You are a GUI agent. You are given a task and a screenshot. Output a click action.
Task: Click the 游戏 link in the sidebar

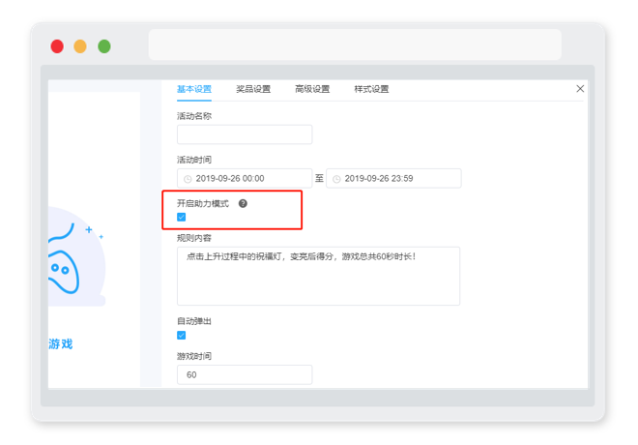point(61,344)
